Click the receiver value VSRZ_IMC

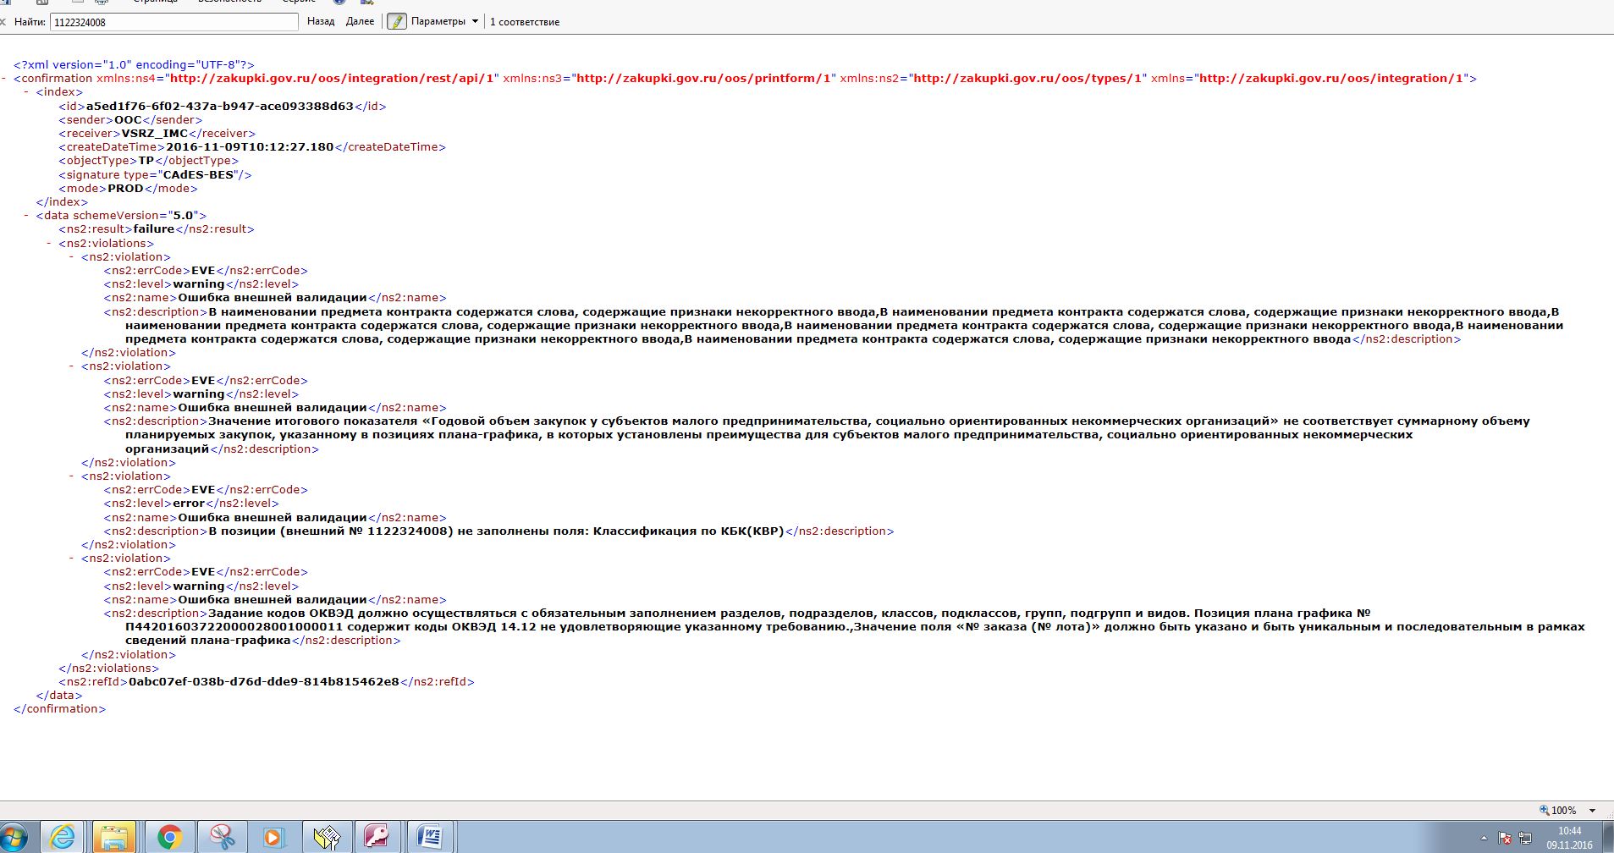[x=154, y=134]
